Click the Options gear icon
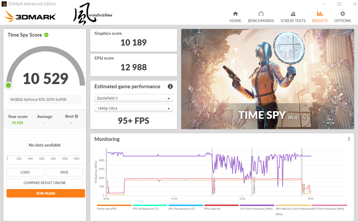 click(x=342, y=14)
